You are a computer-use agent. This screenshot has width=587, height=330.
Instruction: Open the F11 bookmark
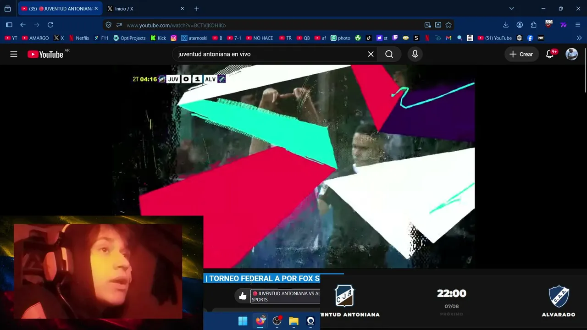point(101,38)
